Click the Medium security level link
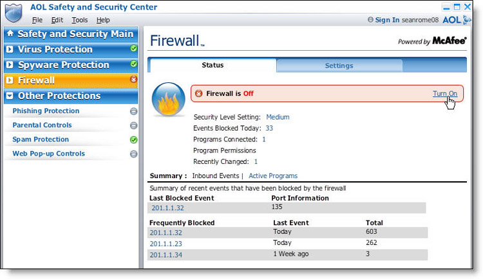The image size is (483, 279). coord(278,117)
